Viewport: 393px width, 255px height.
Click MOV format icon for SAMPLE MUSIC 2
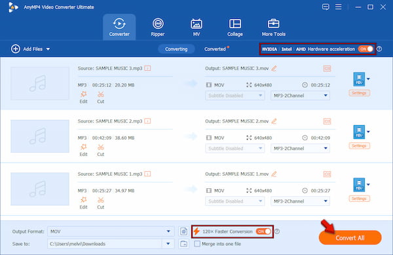359,132
